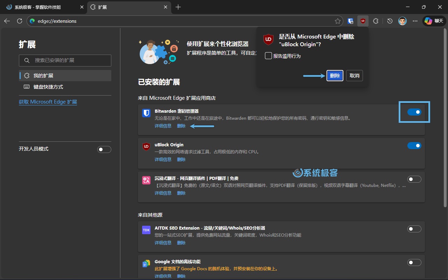This screenshot has width=448, height=280.
Task: Click the TDK icon of AITDK SEO Extension
Action: (146, 230)
